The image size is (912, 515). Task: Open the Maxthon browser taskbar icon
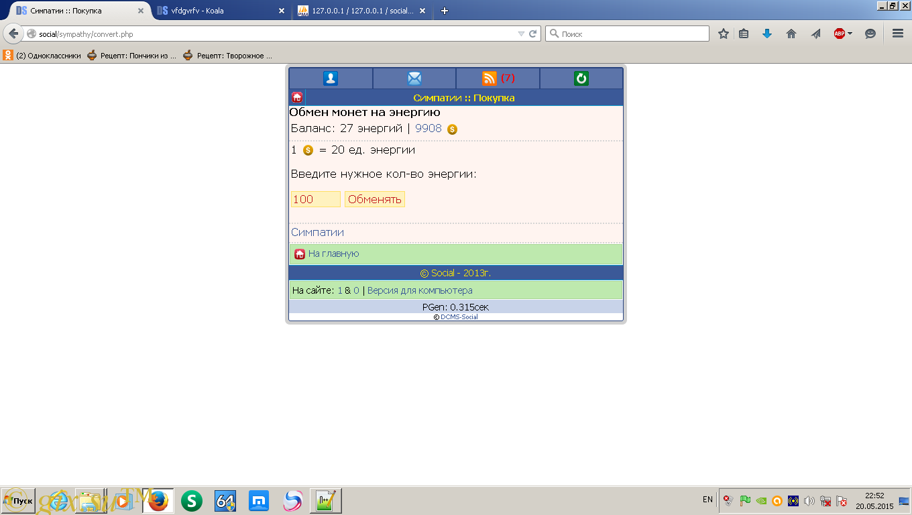coord(259,501)
